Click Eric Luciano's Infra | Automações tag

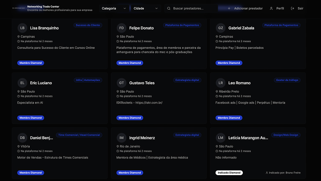click(x=88, y=80)
